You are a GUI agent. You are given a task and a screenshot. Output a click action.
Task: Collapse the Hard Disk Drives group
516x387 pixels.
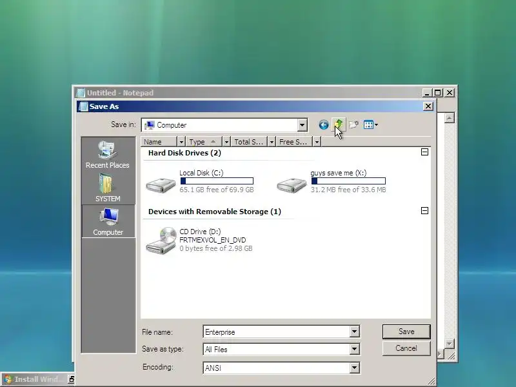click(424, 152)
